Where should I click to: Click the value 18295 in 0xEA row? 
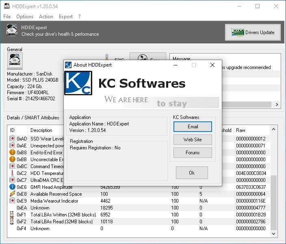click(x=106, y=208)
